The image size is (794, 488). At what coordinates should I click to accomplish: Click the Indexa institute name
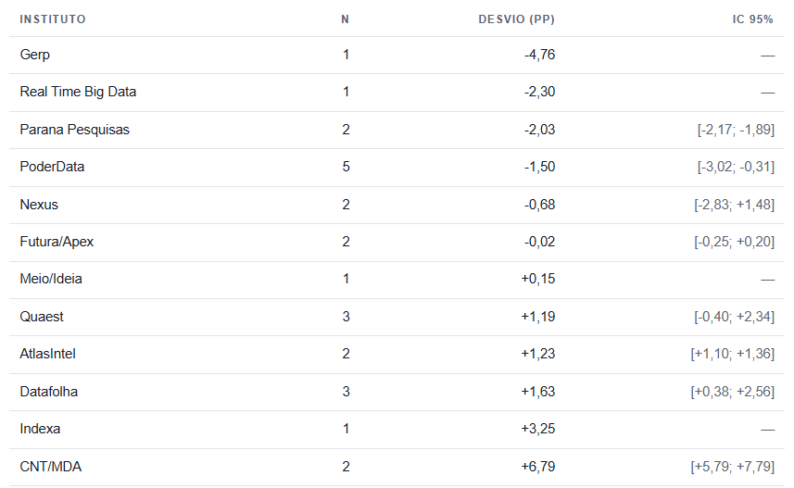click(x=40, y=429)
